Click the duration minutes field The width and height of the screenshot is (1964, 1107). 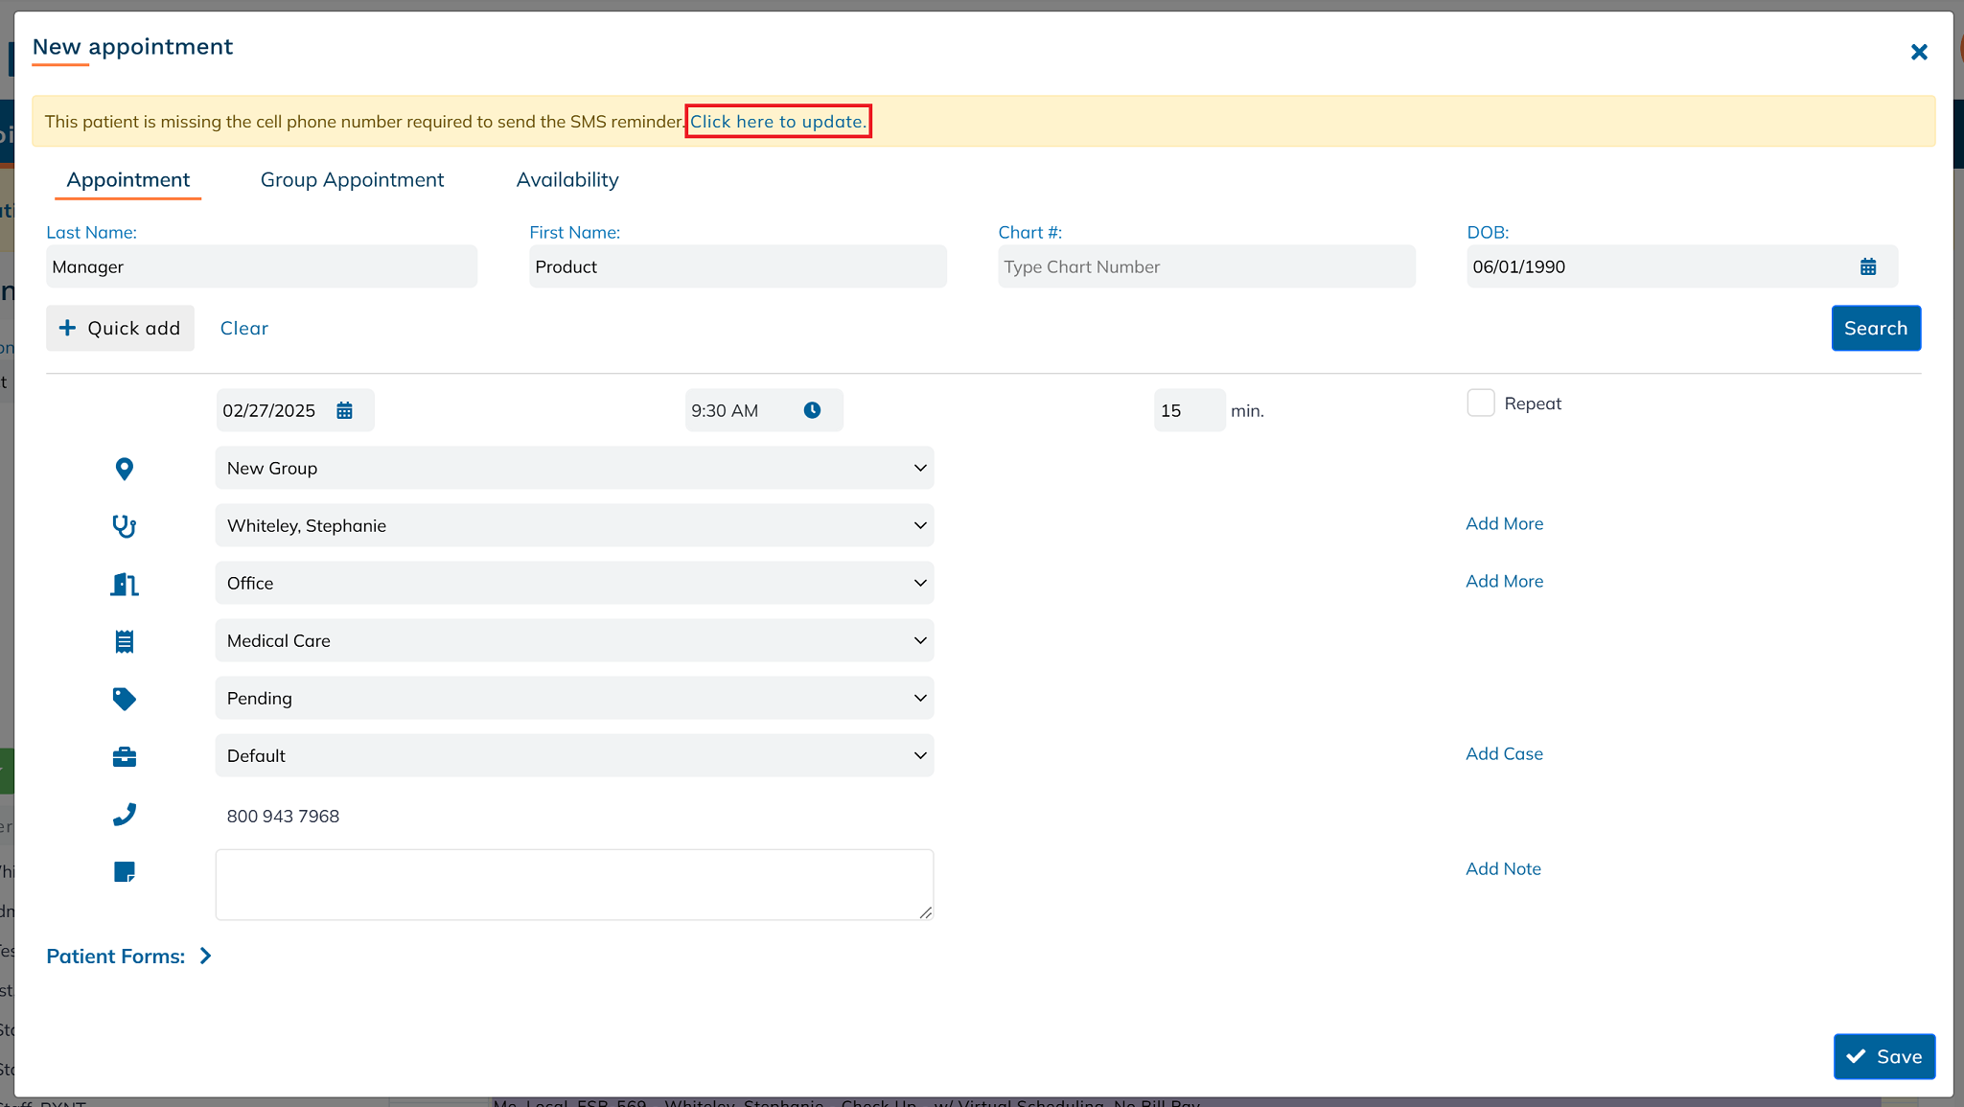(1190, 410)
